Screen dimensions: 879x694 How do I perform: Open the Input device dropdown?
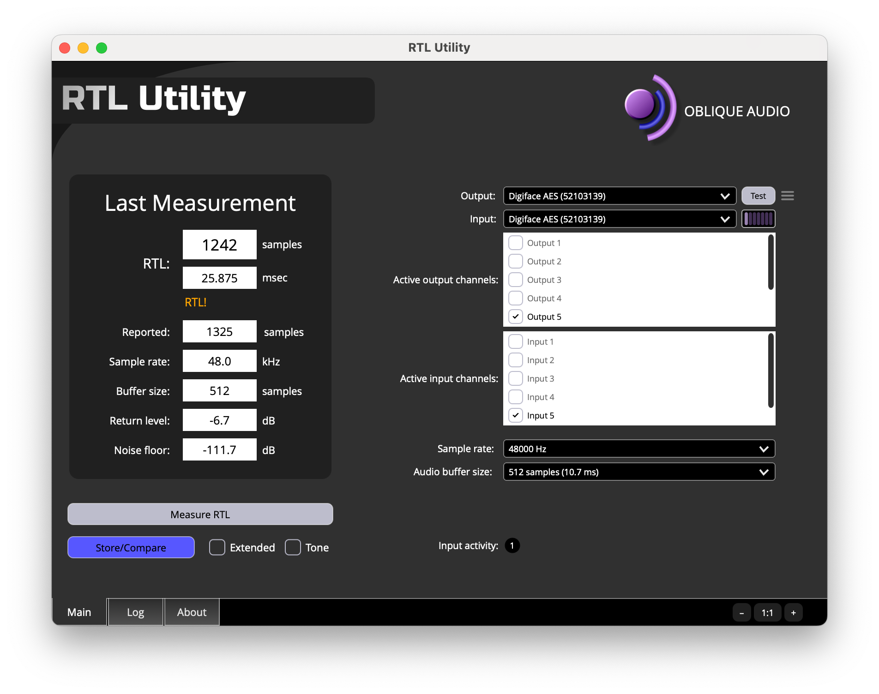[620, 219]
